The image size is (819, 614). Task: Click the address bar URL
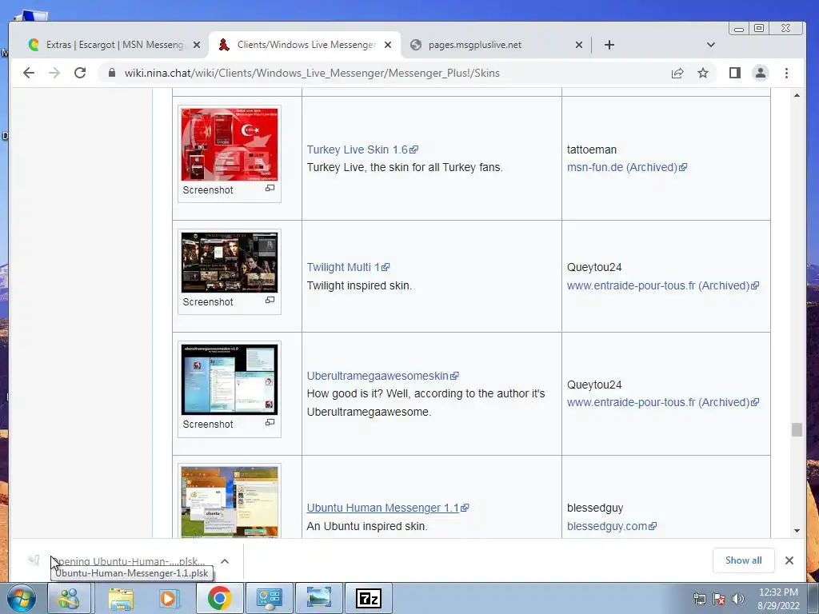point(312,73)
